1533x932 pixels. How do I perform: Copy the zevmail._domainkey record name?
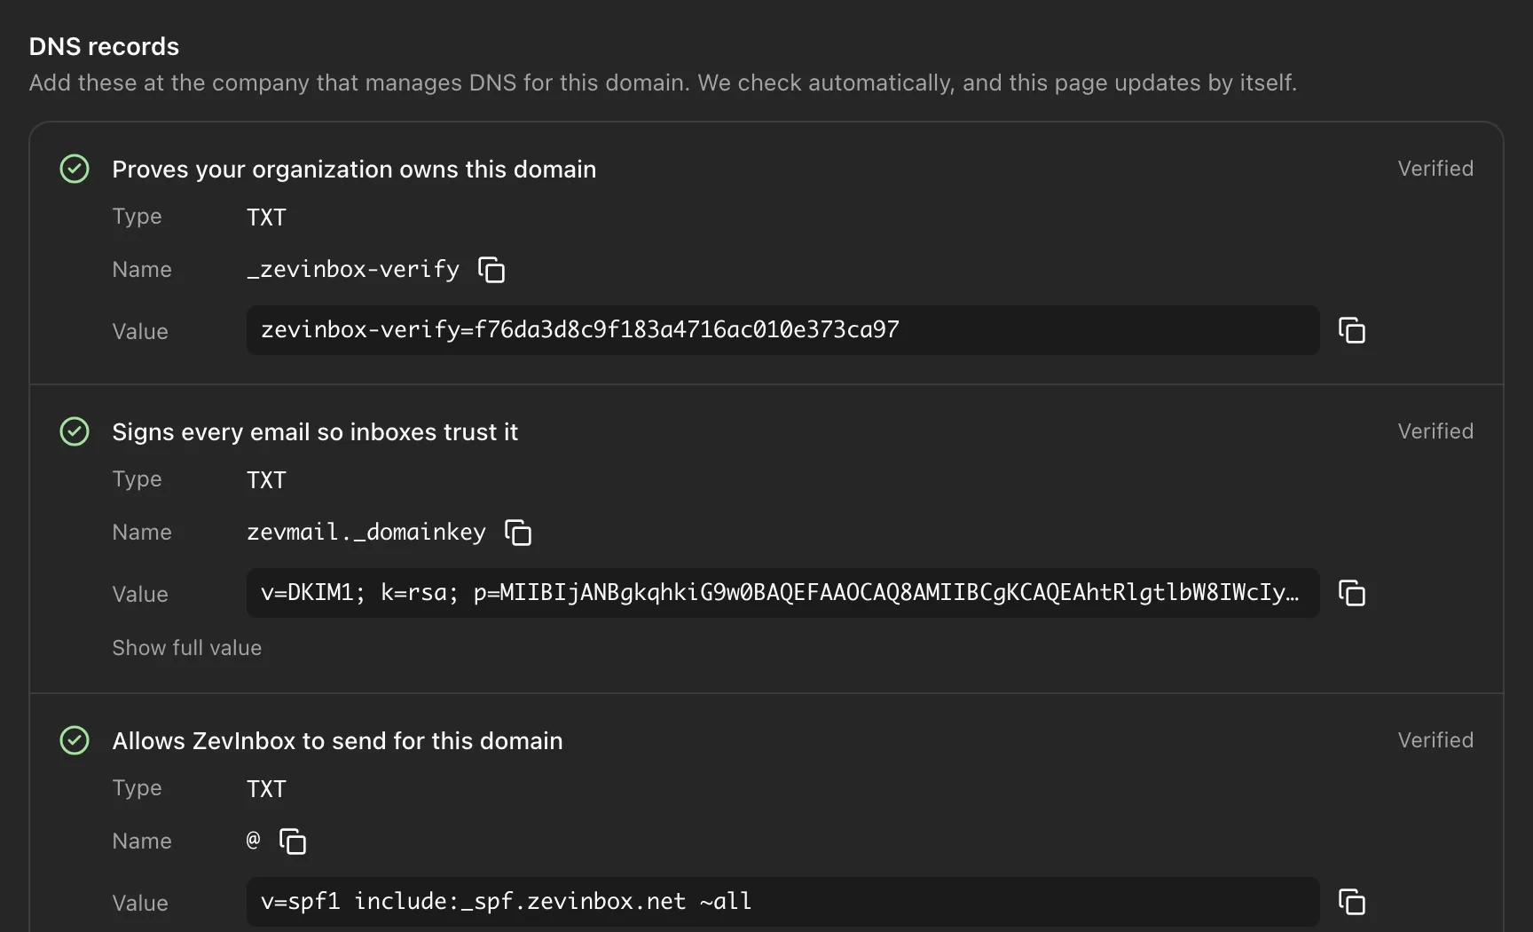point(518,533)
